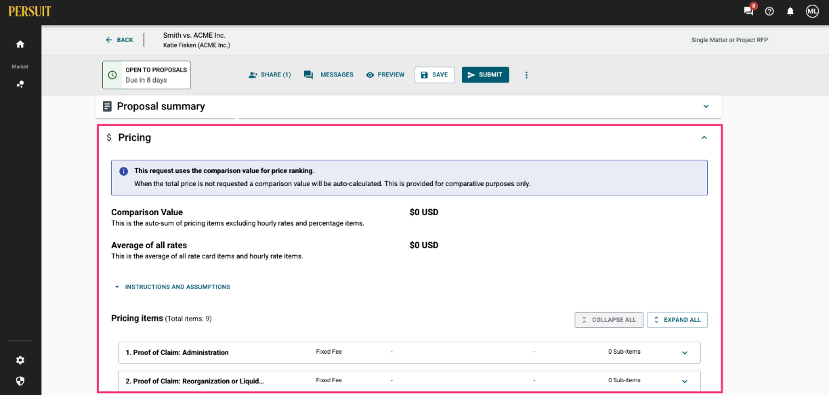Click the Open to Proposals status box
Viewport: 829px width, 395px height.
point(146,75)
